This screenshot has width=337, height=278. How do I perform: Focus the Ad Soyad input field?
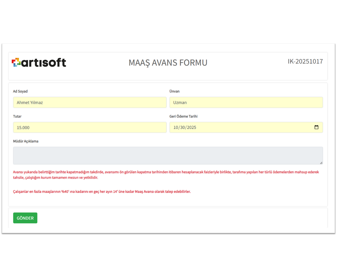90,102
